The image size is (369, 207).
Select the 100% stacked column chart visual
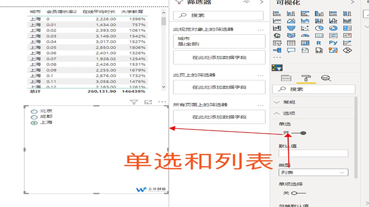point(347,13)
